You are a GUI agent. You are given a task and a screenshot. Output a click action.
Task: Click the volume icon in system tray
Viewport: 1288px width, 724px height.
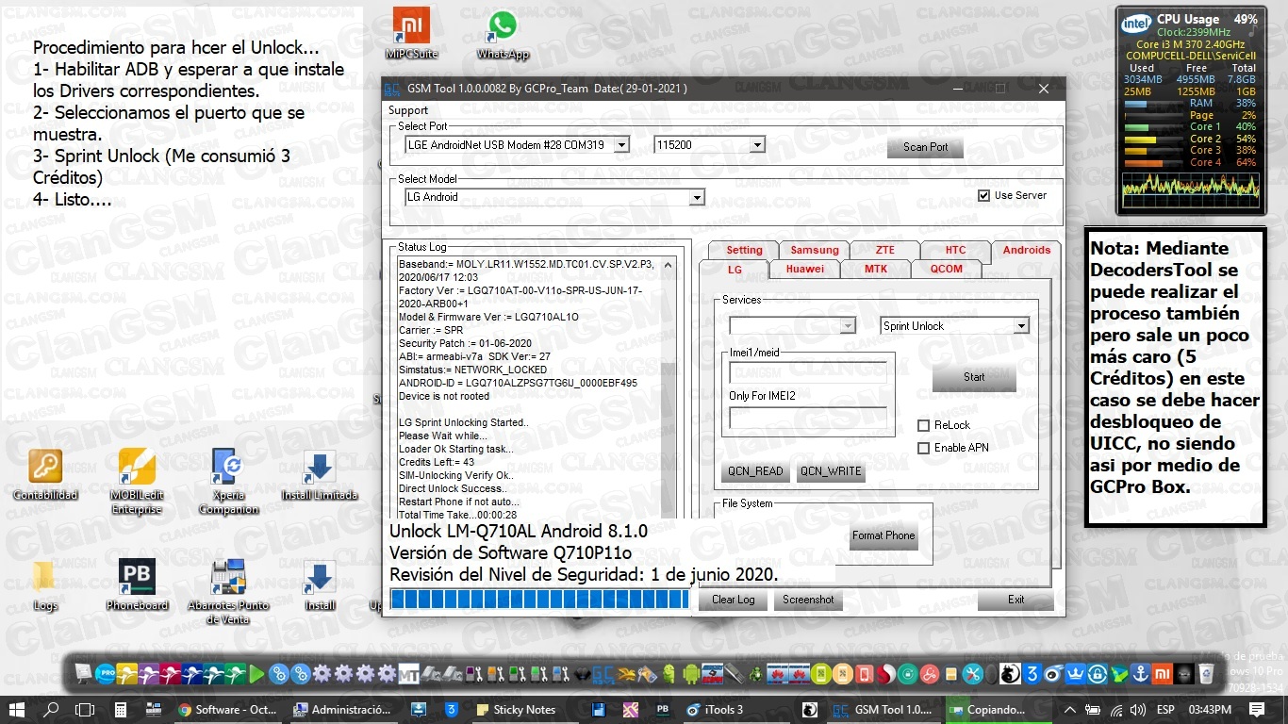click(1138, 709)
